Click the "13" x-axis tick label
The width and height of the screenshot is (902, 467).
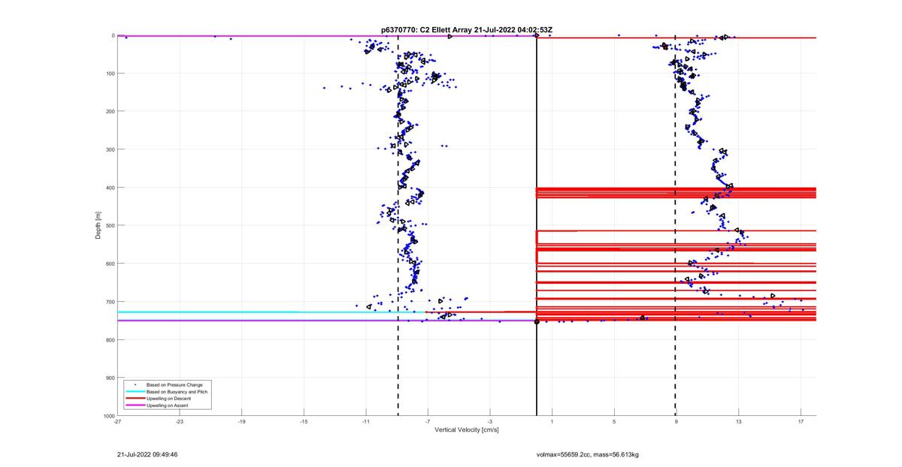739,421
